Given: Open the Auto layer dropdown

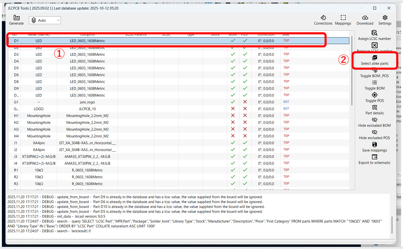Looking at the screenshot, I should tap(45, 20).
